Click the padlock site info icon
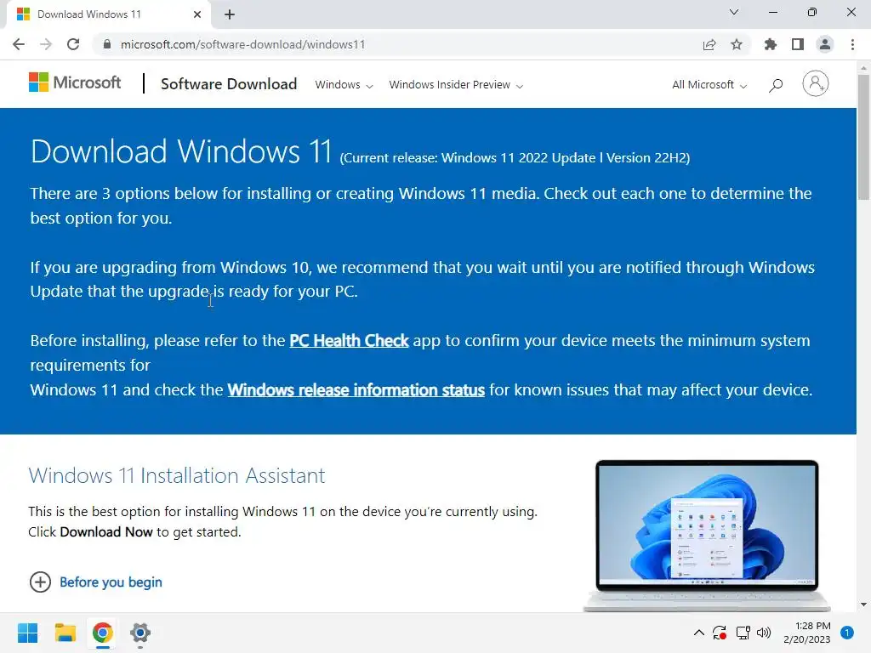871x653 pixels. tap(107, 44)
